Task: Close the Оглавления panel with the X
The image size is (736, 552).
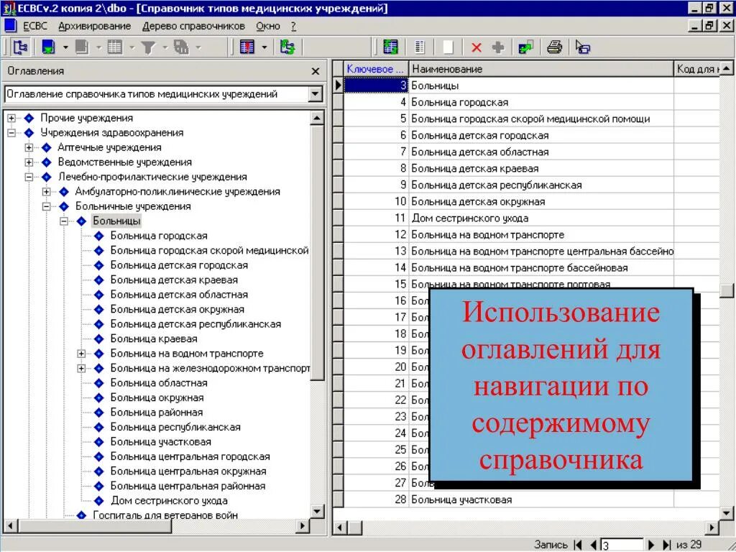Action: coord(316,71)
